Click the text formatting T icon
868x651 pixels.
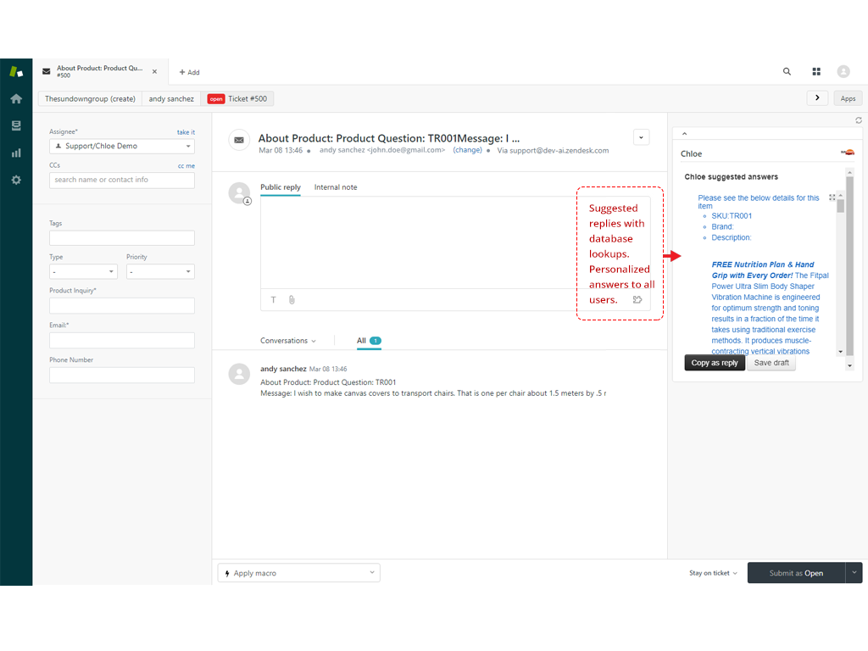click(274, 300)
